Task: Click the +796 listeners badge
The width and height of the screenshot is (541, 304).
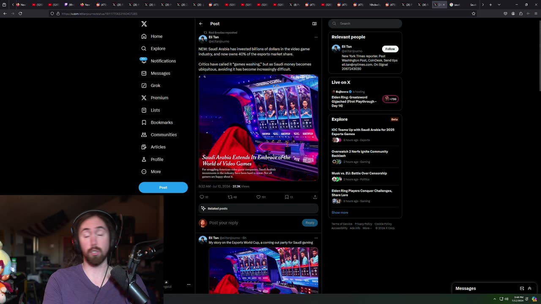Action: coord(390,99)
